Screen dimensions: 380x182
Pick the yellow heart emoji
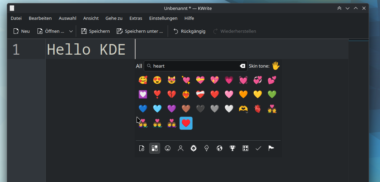click(x=258, y=94)
